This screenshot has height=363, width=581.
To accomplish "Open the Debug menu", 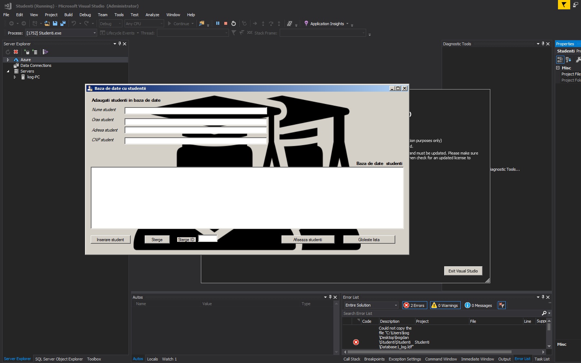I will 85,15.
